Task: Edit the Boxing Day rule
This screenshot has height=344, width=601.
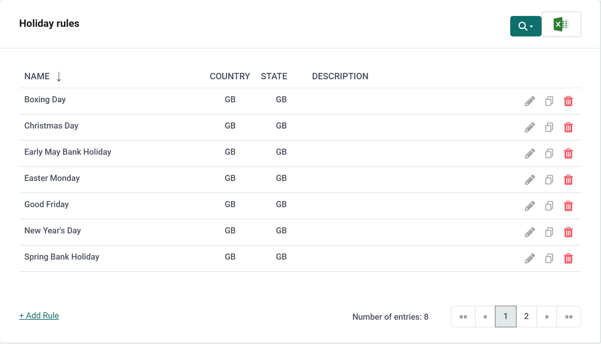Action: 530,101
